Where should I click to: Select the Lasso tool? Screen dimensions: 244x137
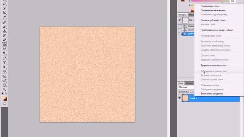click(4, 4)
